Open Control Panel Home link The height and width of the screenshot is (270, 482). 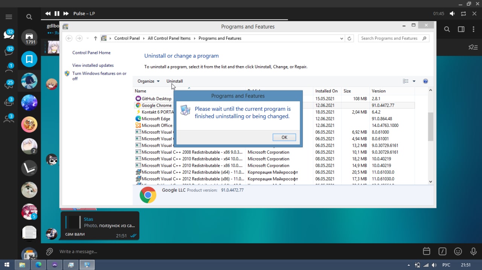pos(92,53)
